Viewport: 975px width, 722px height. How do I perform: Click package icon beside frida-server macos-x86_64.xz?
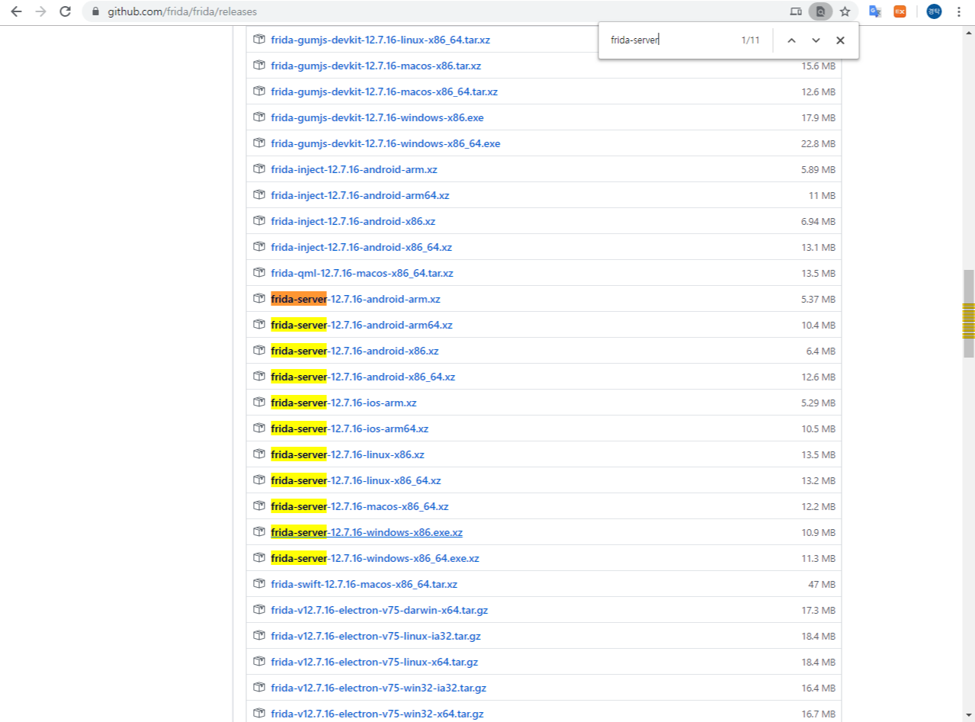(x=259, y=506)
